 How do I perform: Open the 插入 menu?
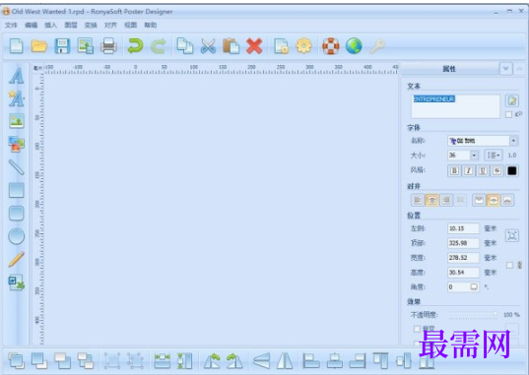(51, 25)
